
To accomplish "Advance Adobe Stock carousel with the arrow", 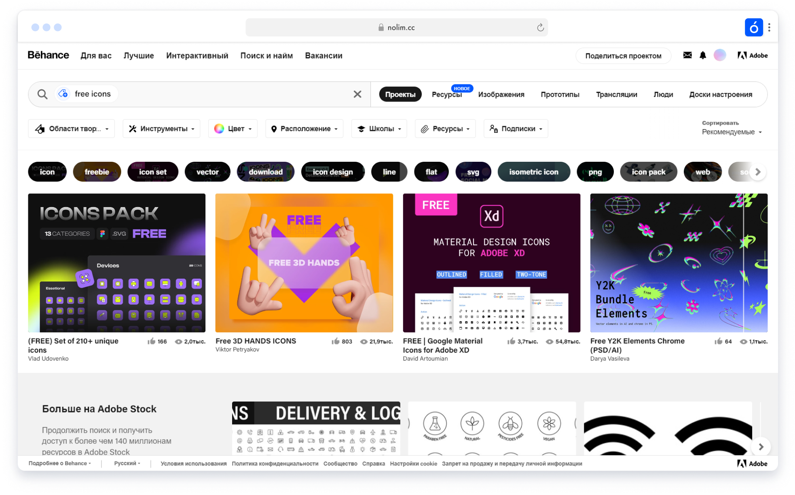I will 761,447.
